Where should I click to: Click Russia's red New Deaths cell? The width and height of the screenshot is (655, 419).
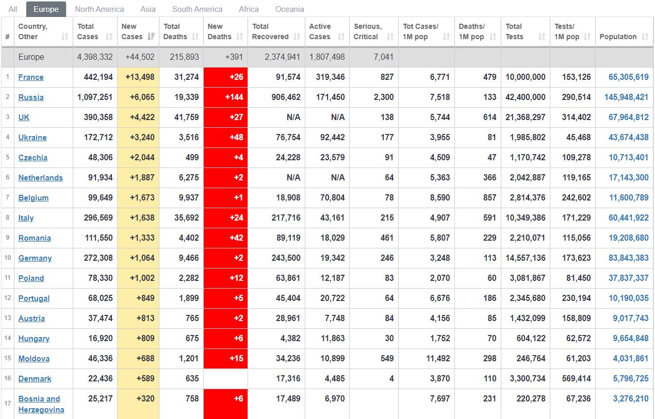point(225,97)
